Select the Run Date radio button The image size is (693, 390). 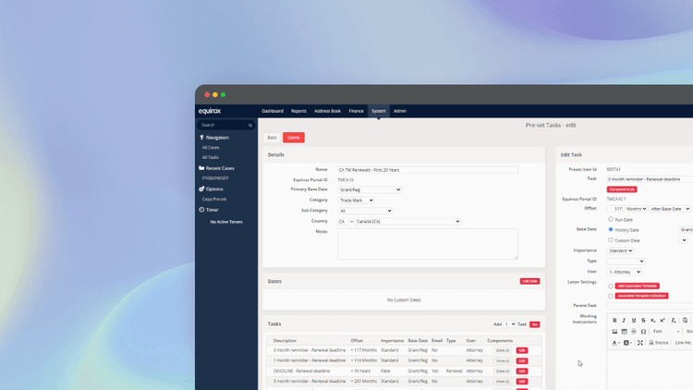tap(611, 219)
